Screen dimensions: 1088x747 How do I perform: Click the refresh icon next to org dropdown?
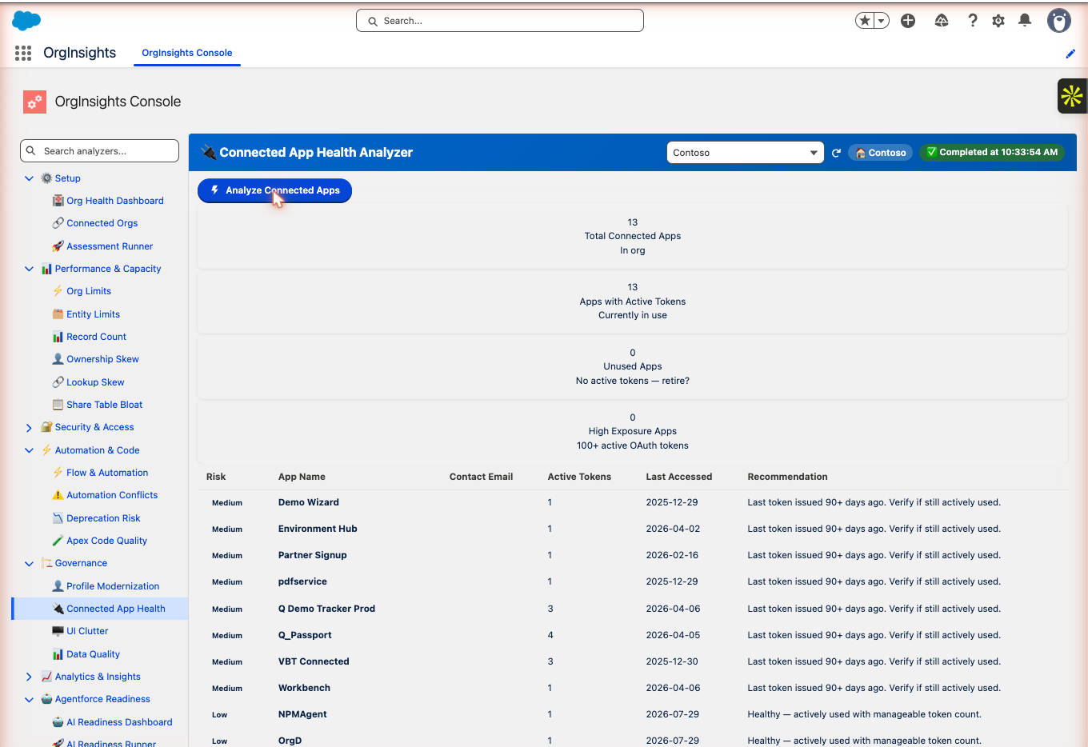tap(836, 153)
